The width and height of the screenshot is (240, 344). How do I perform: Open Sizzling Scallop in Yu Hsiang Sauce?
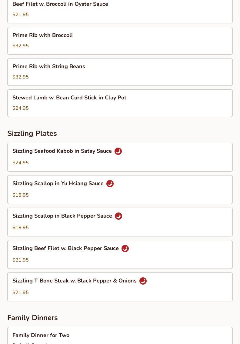58,183
